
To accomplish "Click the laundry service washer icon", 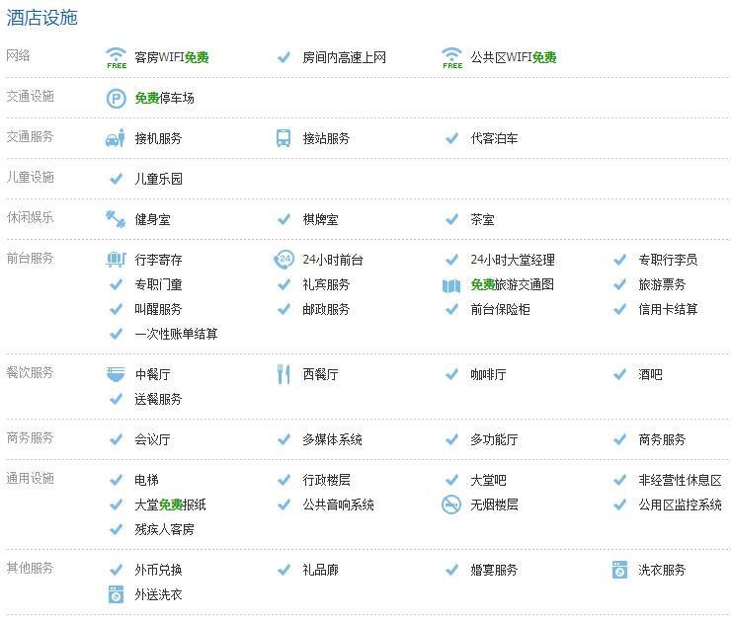I will point(619,570).
